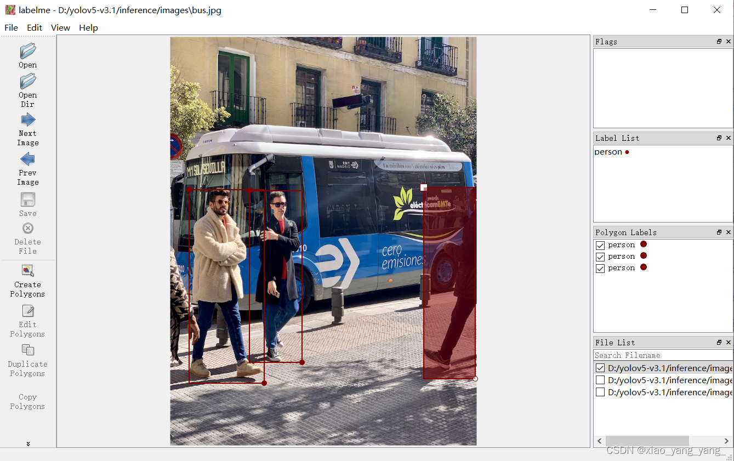Expand the toolbar overflow chevron

[28, 443]
